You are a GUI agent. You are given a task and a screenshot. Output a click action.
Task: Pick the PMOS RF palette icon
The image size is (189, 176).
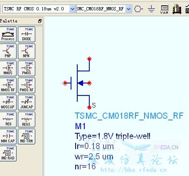pos(27,86)
